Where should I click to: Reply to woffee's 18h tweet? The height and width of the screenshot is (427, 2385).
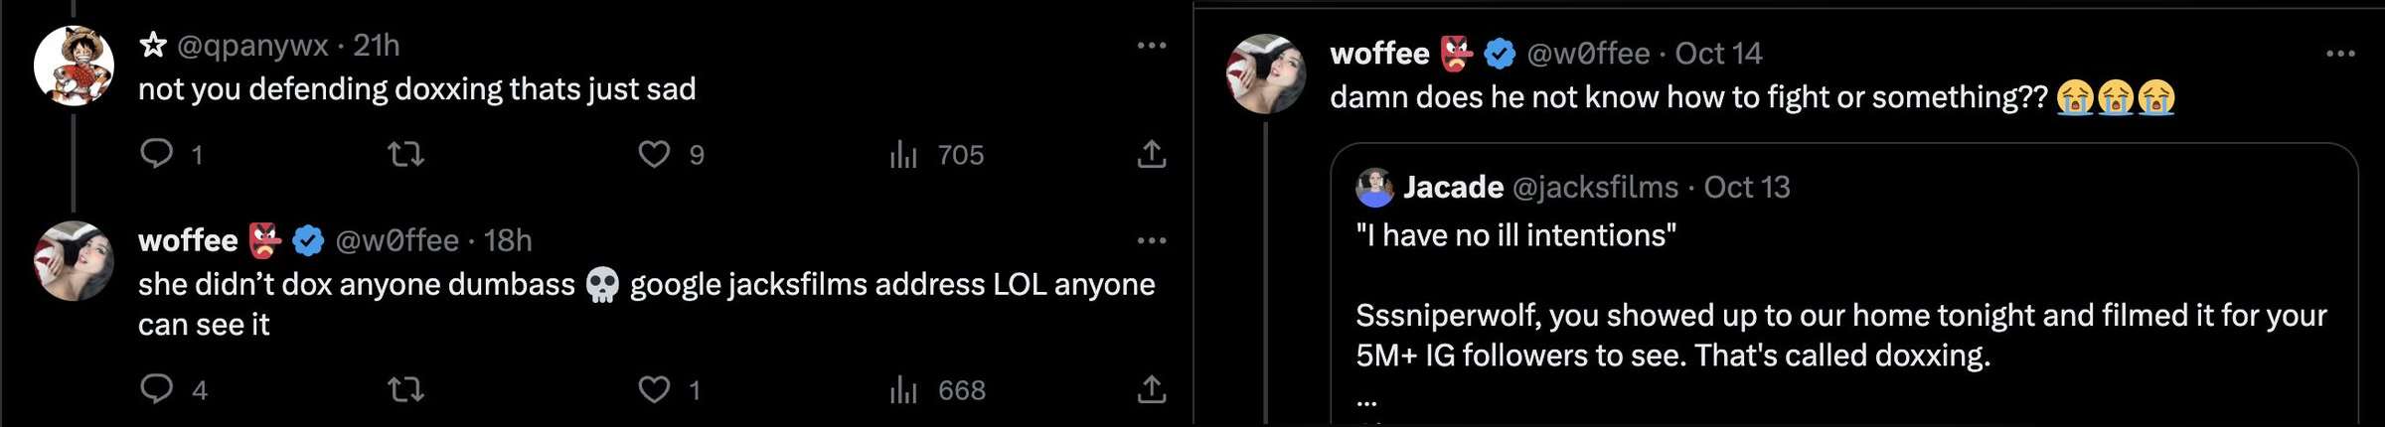(x=157, y=388)
